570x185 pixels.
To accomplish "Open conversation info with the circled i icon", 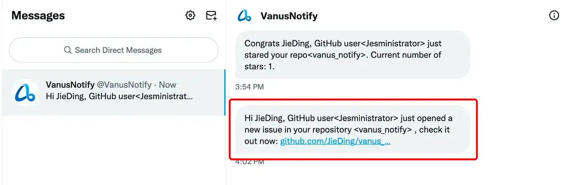I will point(554,15).
